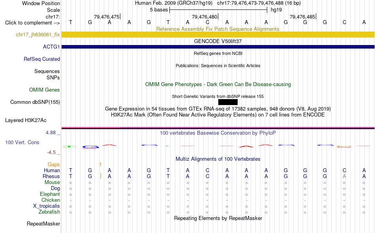Open the H3K27Ac Mark ENCODE track title
The image size is (375, 233).
218,115
